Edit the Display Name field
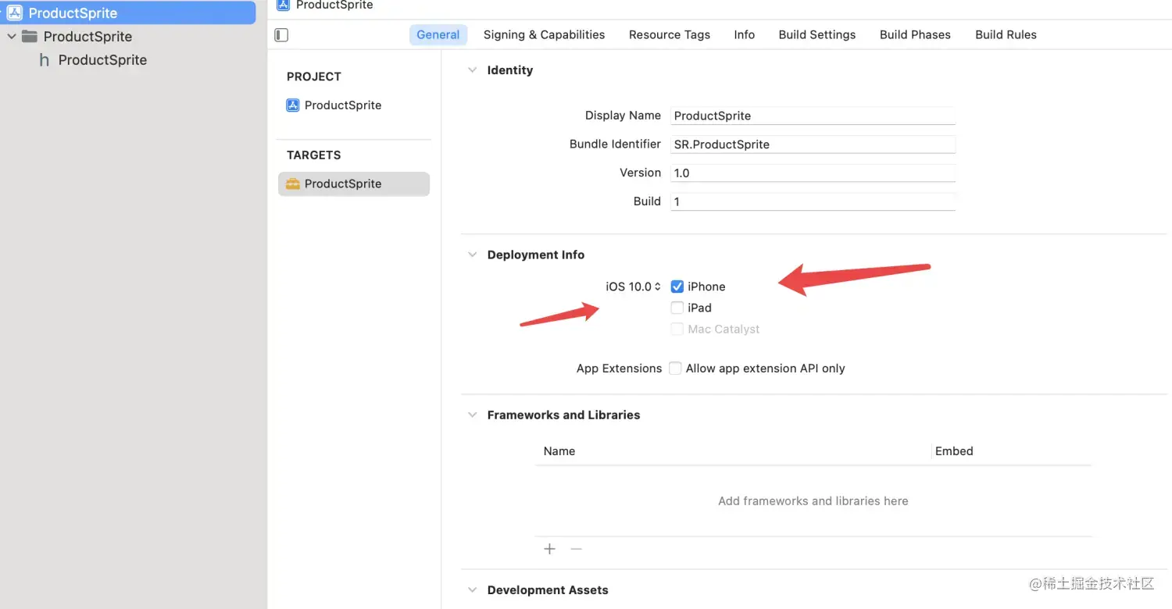This screenshot has height=609, width=1172. point(813,116)
